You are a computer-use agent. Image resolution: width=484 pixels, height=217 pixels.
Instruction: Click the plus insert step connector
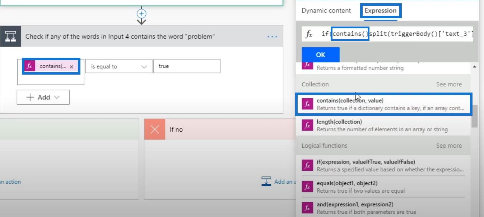point(142,14)
